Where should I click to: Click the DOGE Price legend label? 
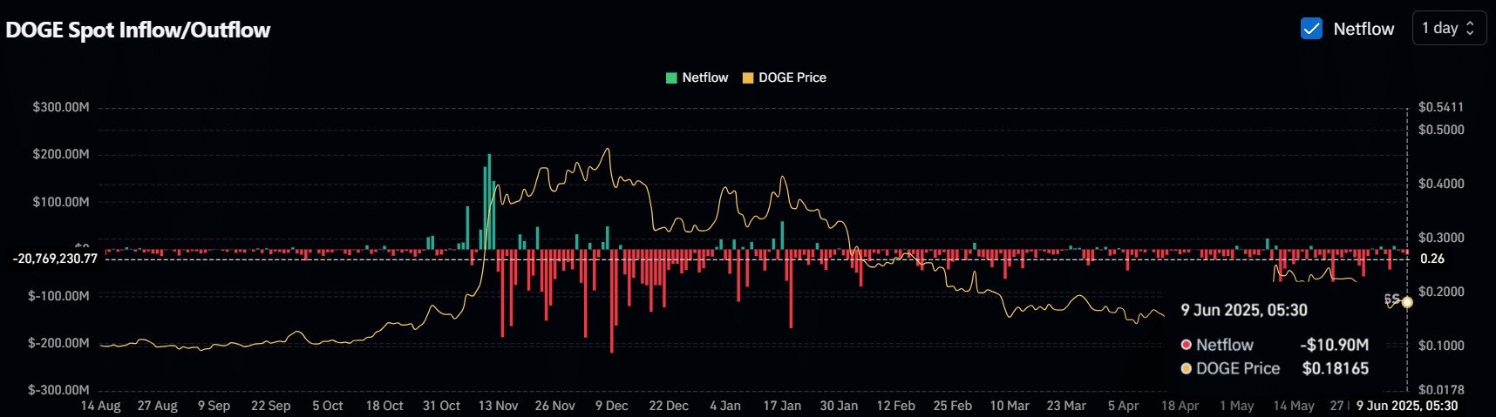coord(792,77)
